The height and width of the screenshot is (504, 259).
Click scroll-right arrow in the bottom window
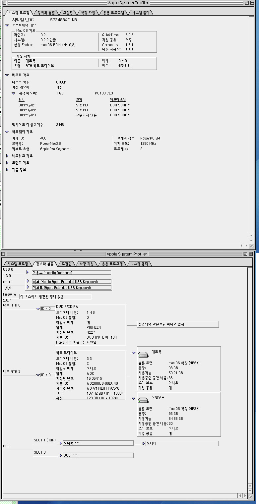[246, 496]
